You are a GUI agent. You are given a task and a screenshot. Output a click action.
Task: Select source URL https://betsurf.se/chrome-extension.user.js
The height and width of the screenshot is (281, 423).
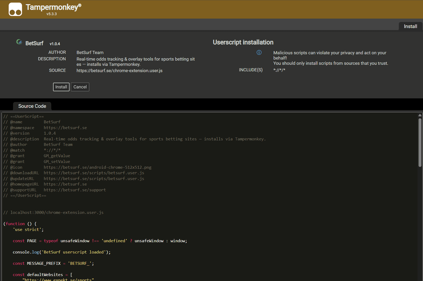[x=119, y=71]
